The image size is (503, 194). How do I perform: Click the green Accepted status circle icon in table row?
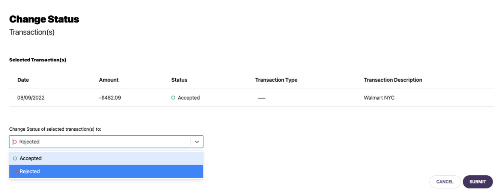point(173,98)
